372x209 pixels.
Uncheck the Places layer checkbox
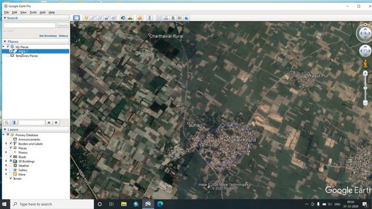pos(11,148)
